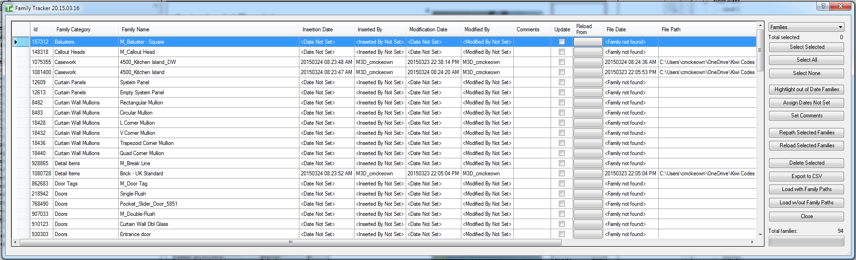
Task: Click Assign Dates Not Set button
Action: tap(806, 103)
